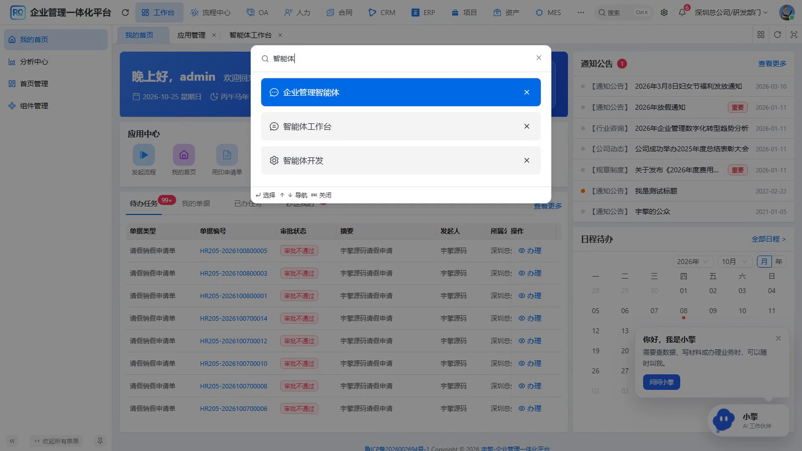Select the 智能体工作台 search result
Image resolution: width=802 pixels, height=451 pixels.
401,127
